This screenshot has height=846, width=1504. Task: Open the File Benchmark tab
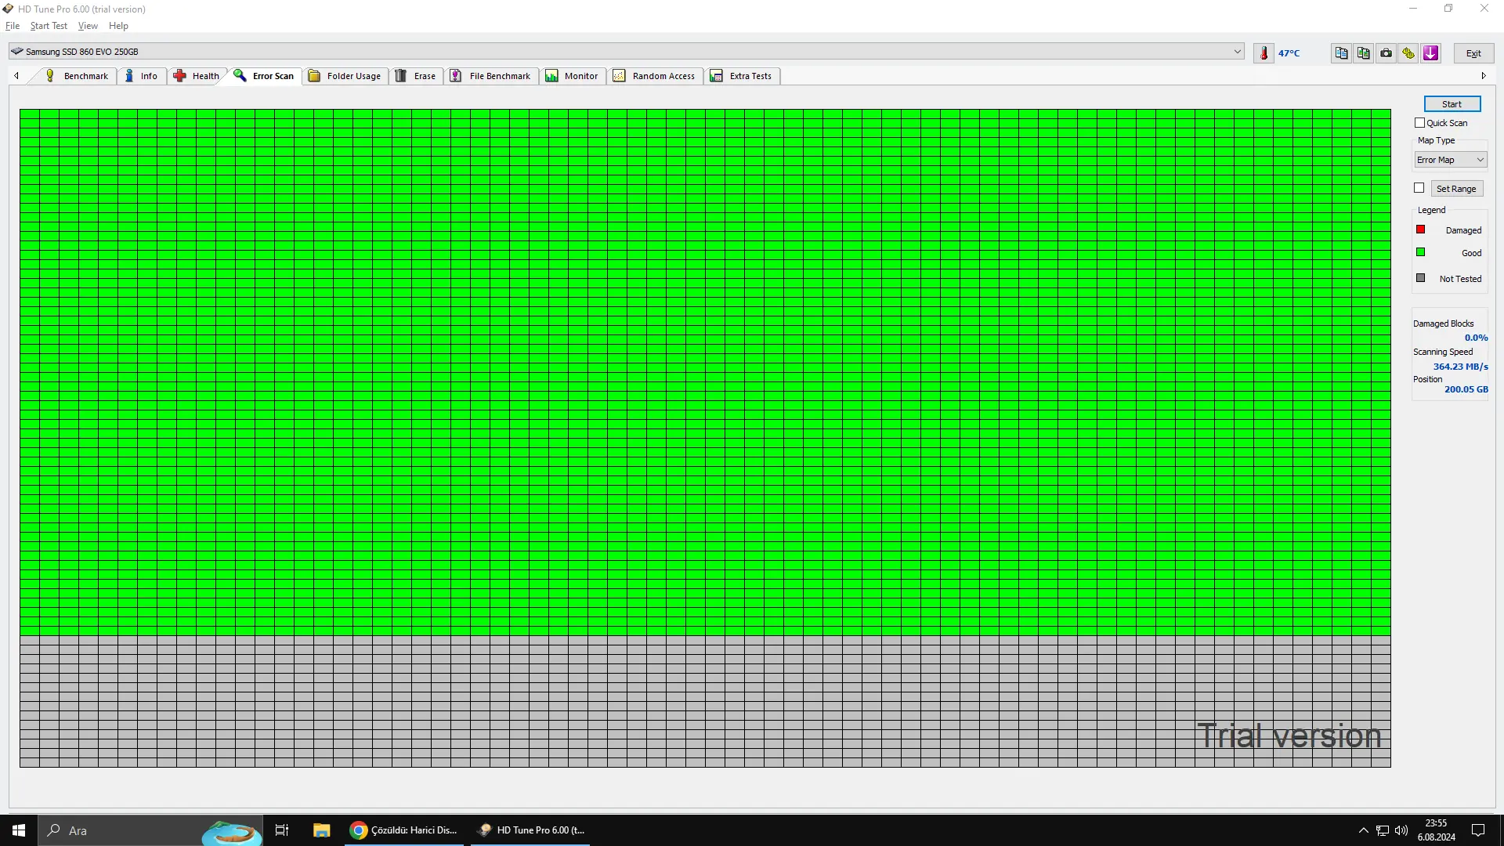pyautogui.click(x=490, y=76)
